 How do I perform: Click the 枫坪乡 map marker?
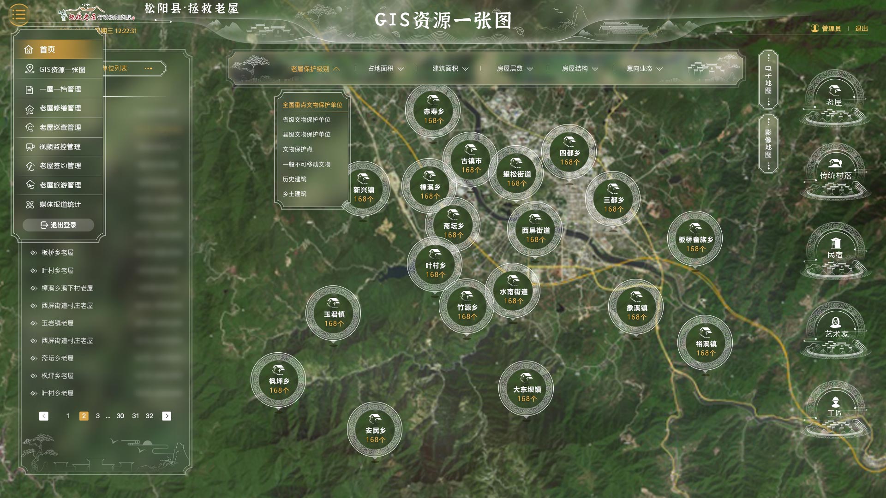278,381
